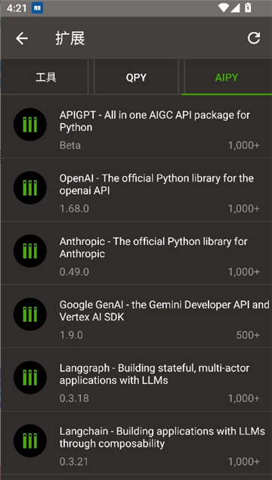Tap the Langchain package icon
The width and height of the screenshot is (272, 480).
(x=30, y=441)
